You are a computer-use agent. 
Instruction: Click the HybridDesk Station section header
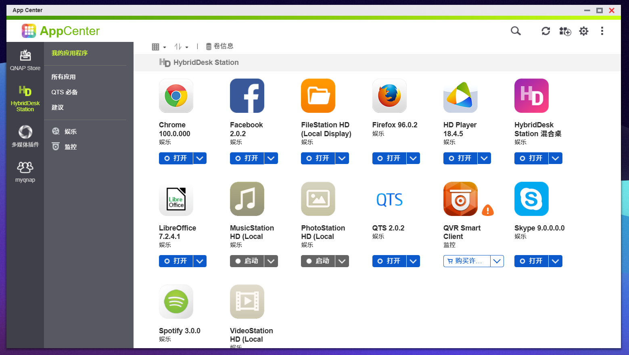pyautogui.click(x=199, y=62)
